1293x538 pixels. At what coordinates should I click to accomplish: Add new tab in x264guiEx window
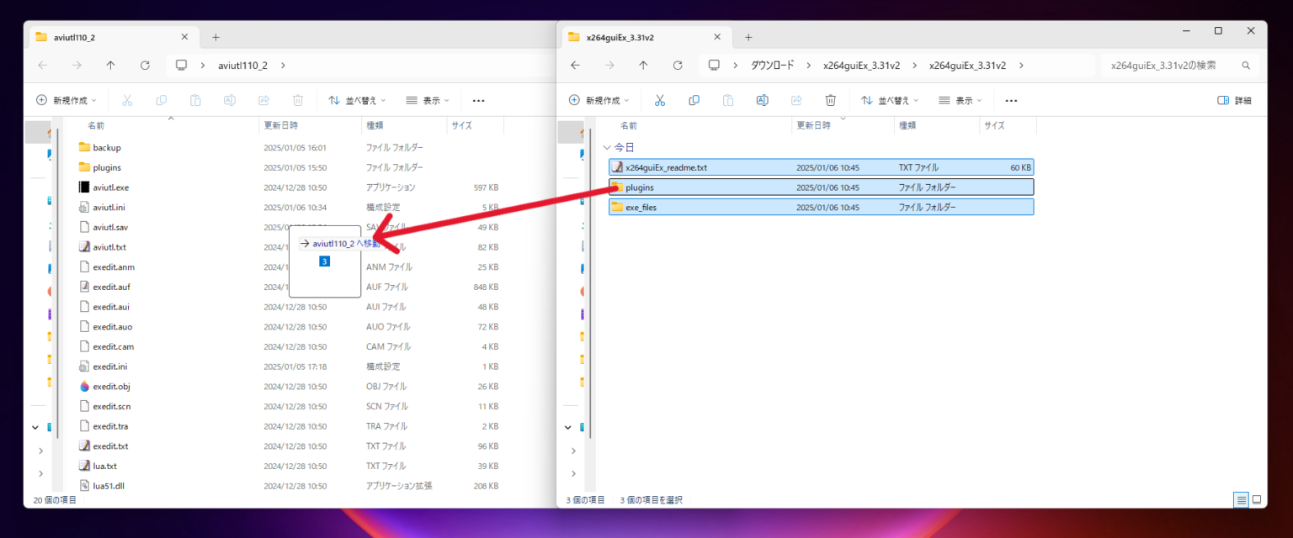[x=748, y=37]
